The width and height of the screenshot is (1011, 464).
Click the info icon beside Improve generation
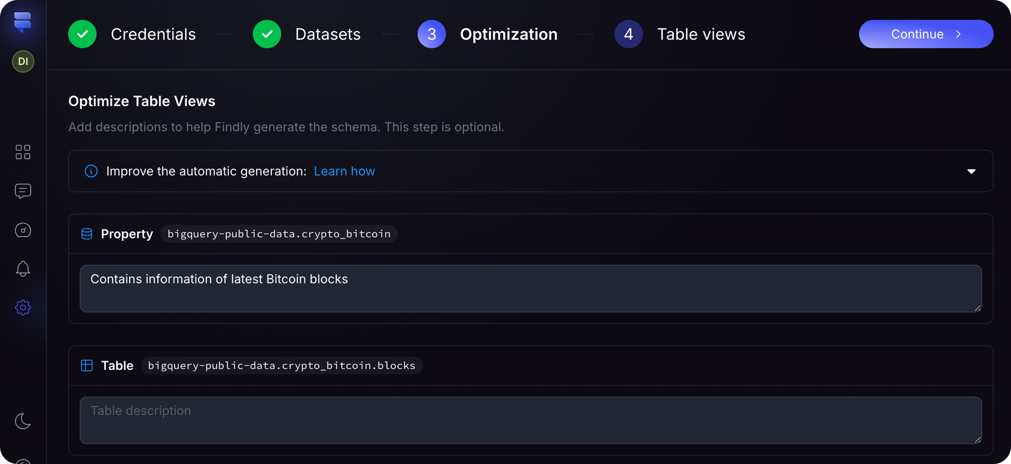coord(91,171)
